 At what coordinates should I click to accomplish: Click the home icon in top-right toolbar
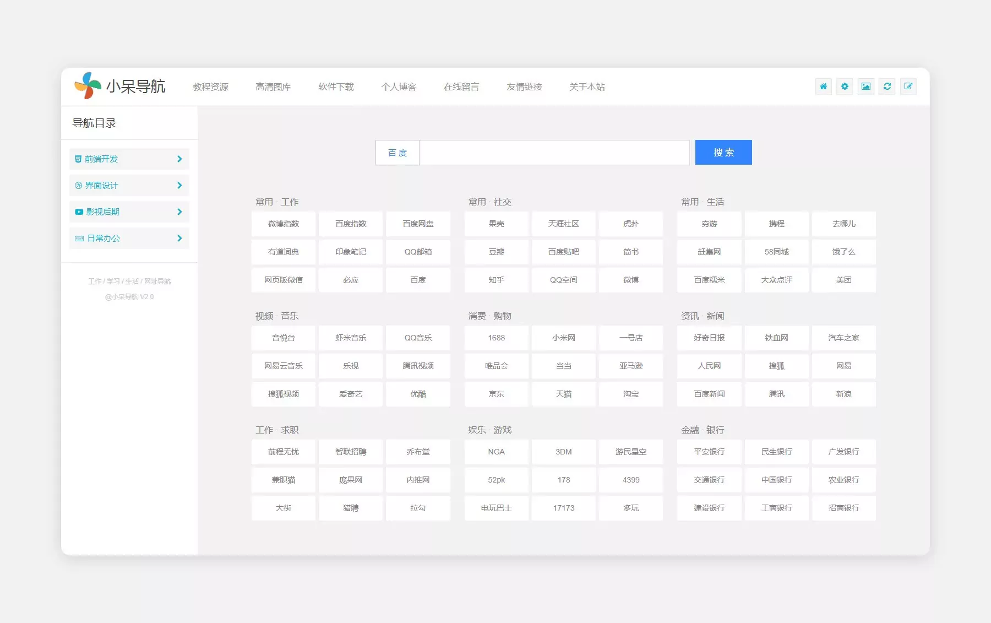coord(823,86)
